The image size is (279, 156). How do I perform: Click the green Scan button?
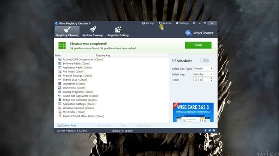(x=198, y=45)
